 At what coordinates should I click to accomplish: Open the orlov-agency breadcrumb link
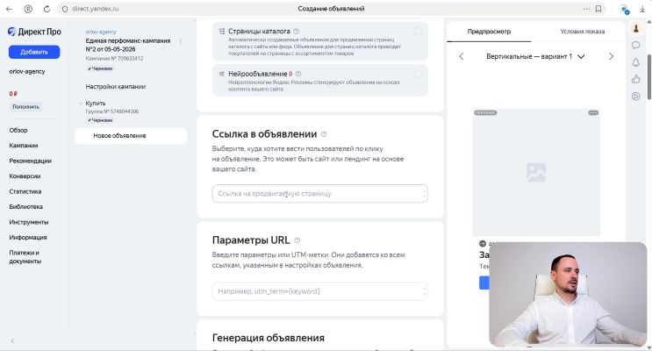pos(101,32)
